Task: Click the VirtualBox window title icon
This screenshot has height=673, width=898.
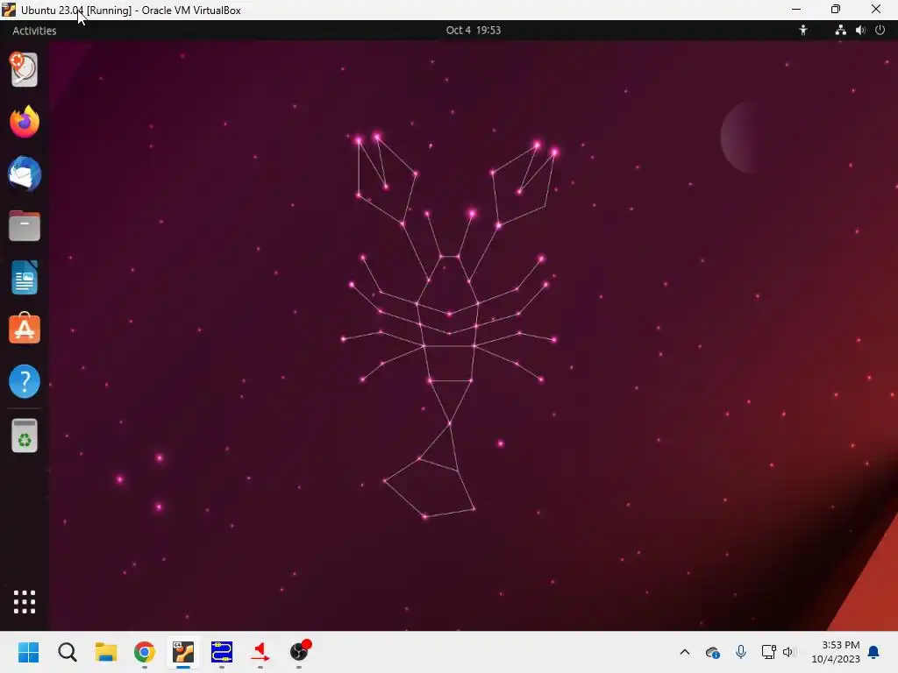Action: tap(9, 10)
